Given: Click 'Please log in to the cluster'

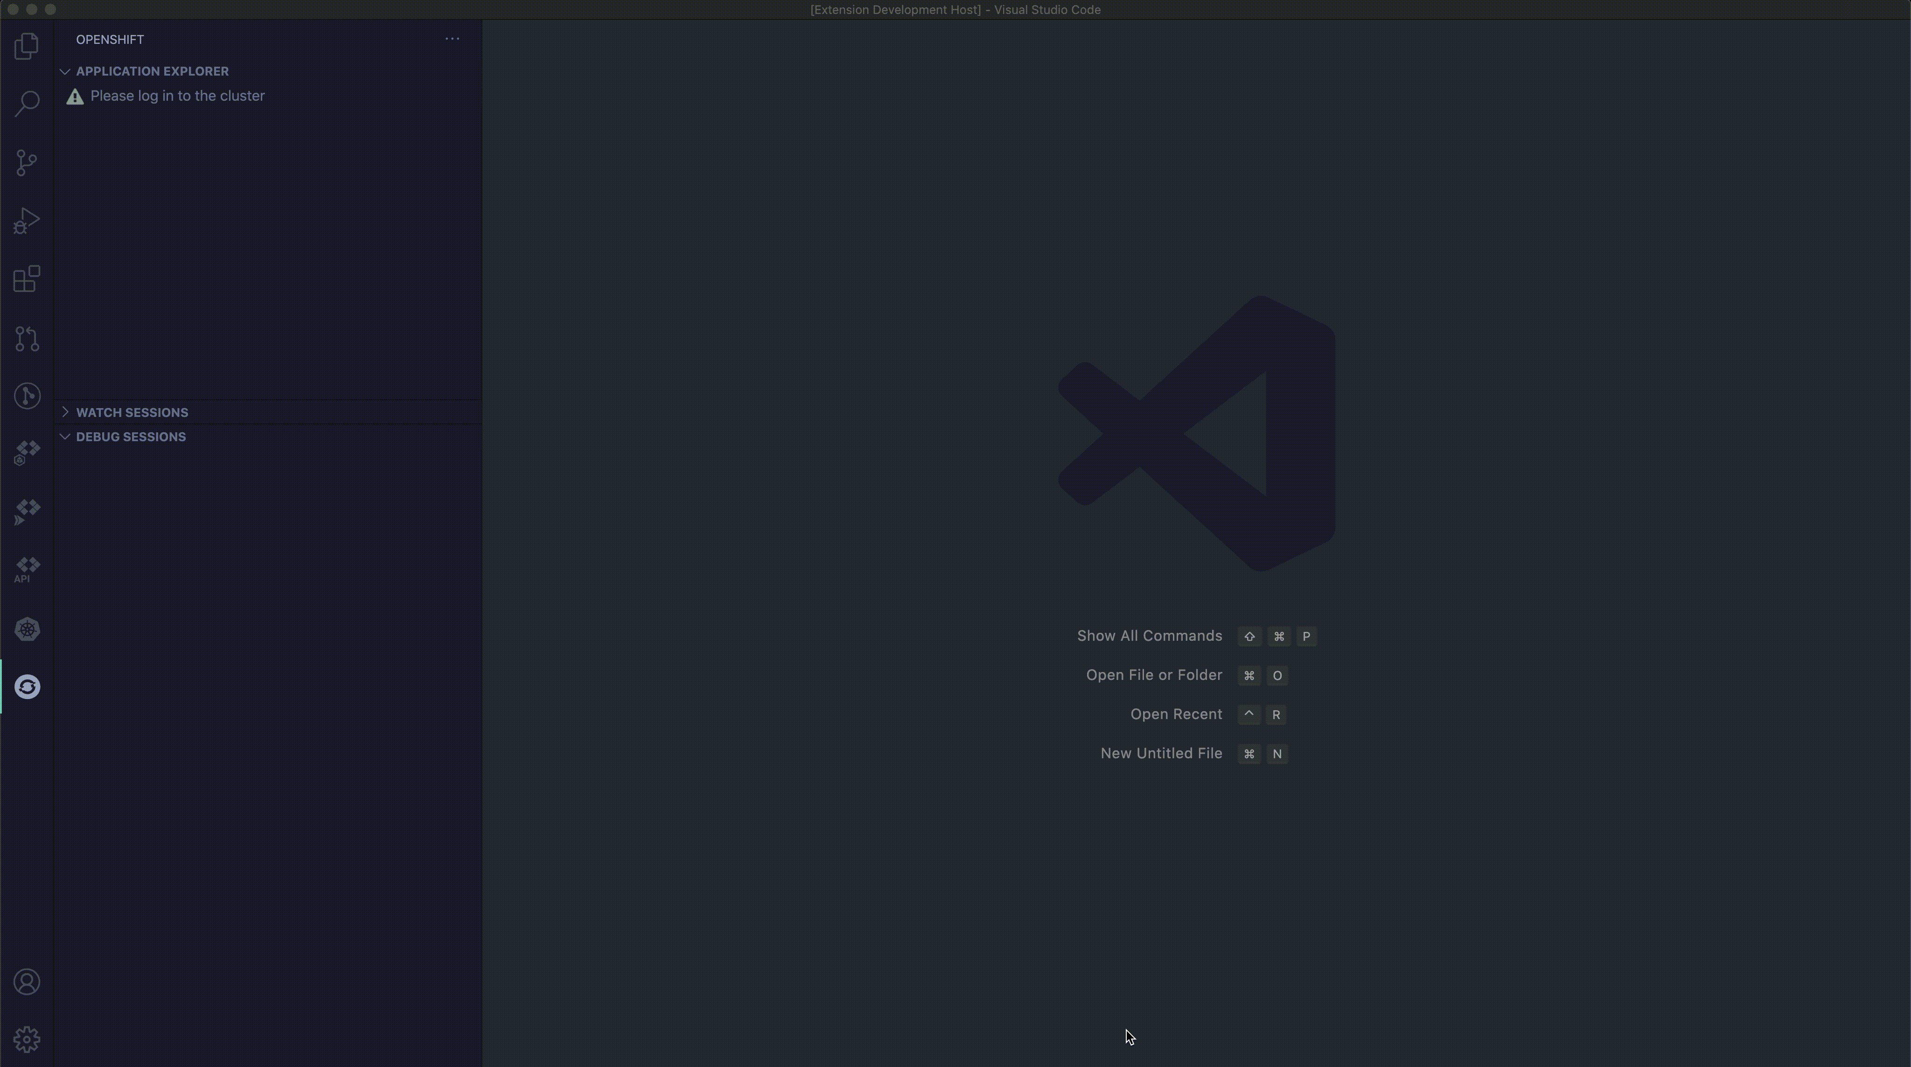Looking at the screenshot, I should click(176, 97).
